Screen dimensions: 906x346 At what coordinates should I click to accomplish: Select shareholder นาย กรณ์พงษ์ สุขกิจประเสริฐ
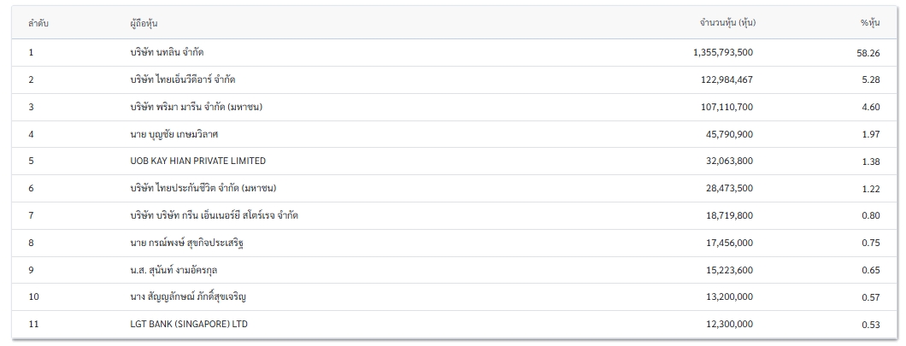[x=186, y=243]
